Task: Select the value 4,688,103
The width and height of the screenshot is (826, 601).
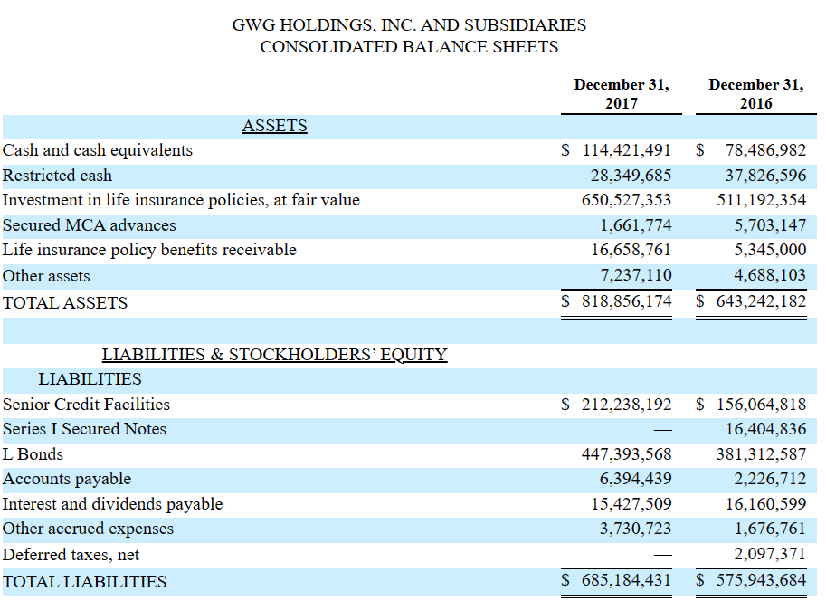Action: point(771,274)
